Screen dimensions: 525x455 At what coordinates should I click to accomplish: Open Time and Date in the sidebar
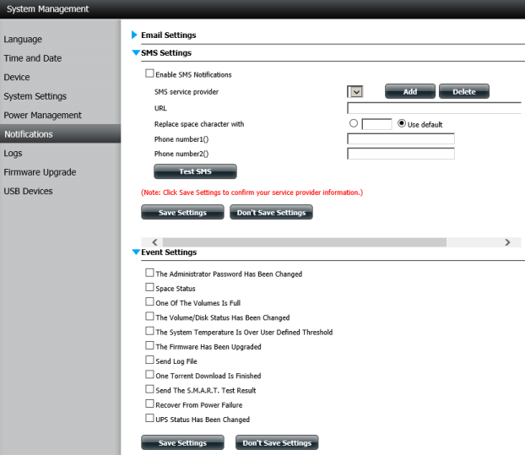point(32,58)
